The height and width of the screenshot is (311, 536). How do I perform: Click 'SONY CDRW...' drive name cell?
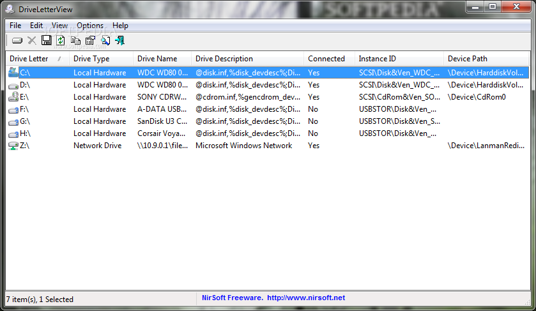click(x=162, y=97)
